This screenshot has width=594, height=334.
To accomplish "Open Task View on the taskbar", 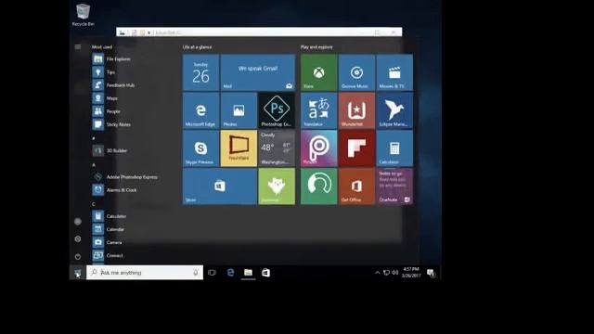I will pyautogui.click(x=212, y=273).
